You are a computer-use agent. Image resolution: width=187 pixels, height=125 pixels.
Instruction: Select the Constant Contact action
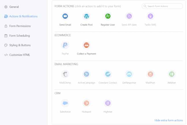coord(108,74)
